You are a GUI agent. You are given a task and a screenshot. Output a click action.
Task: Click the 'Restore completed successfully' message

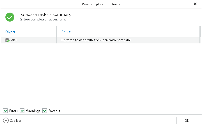(x=42, y=20)
